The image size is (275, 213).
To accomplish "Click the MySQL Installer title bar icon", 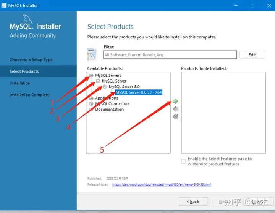I will tap(4, 5).
